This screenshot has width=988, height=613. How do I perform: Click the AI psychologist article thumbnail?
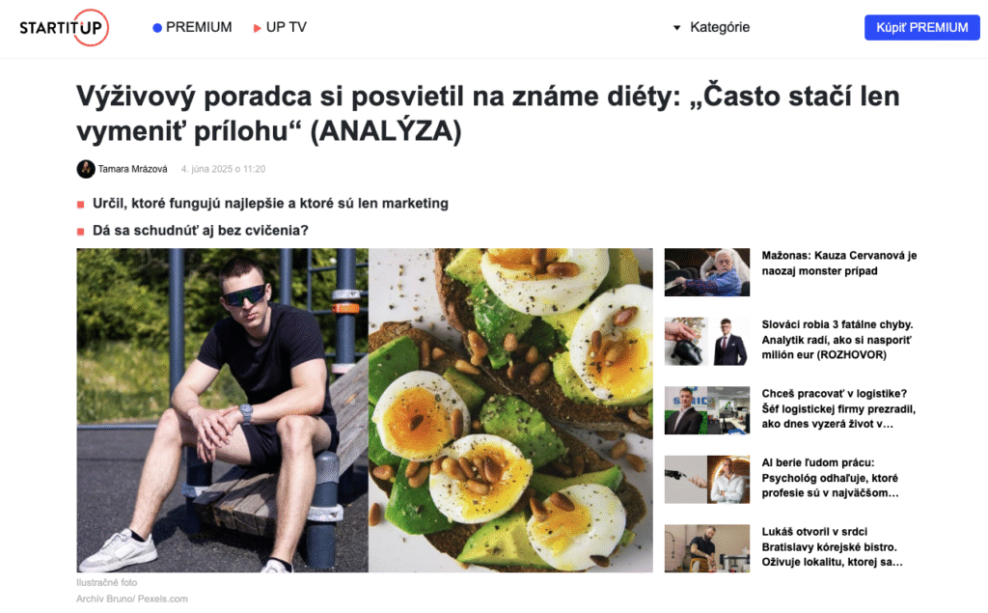(x=707, y=480)
